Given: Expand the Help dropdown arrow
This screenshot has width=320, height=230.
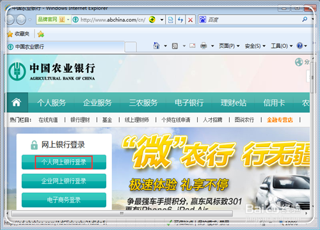Looking at the screenshot, I should pyautogui.click(x=305, y=46).
